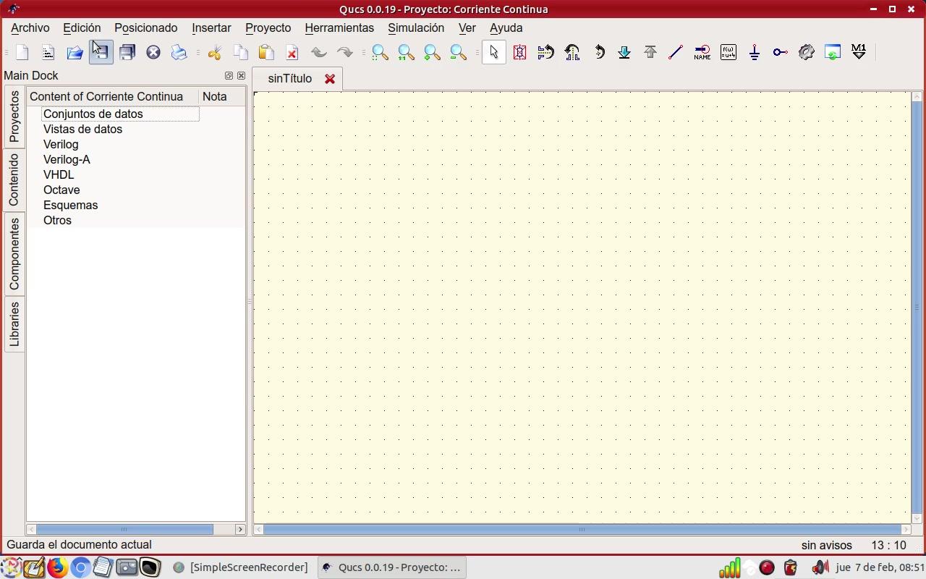Click the Wire Label NAME tool

[702, 52]
